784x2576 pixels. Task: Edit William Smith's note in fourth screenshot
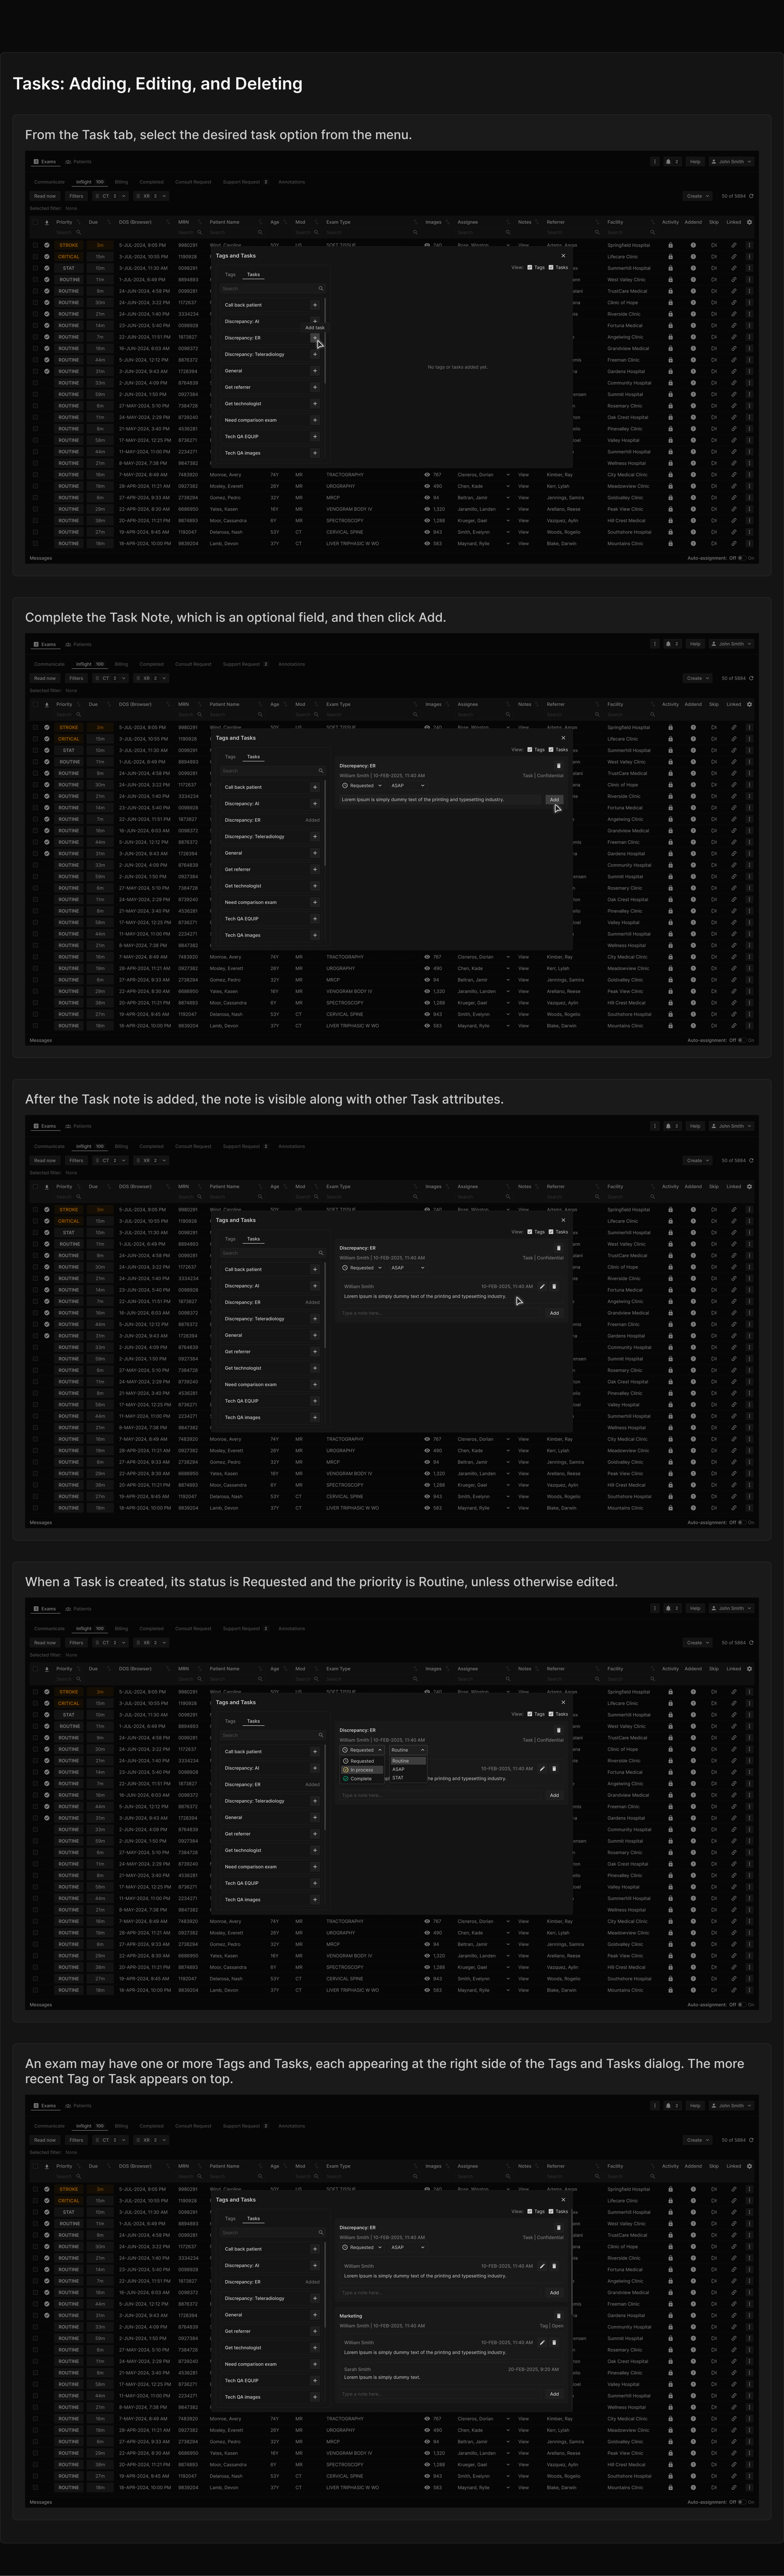pyautogui.click(x=542, y=1769)
